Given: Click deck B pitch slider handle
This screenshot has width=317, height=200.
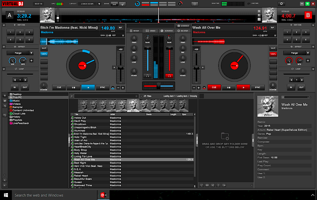Looking at the screenshot, I should pyautogui.click(x=196, y=67).
